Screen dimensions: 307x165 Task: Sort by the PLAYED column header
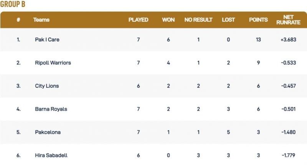[138, 20]
